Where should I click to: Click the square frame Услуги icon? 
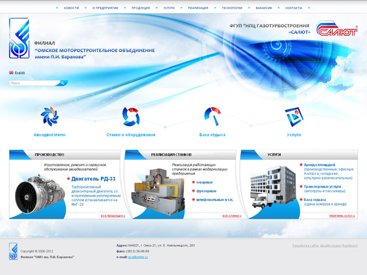[x=294, y=117]
